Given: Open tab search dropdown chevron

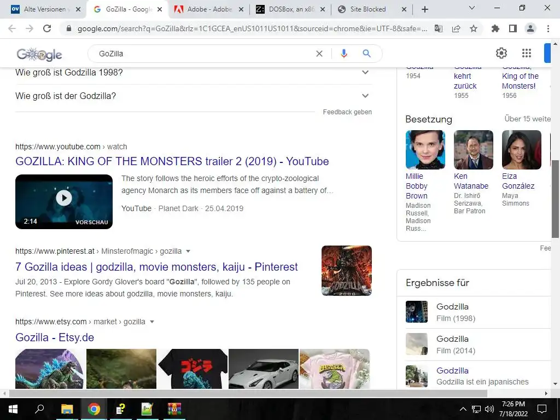Looking at the screenshot, I should [x=472, y=8].
